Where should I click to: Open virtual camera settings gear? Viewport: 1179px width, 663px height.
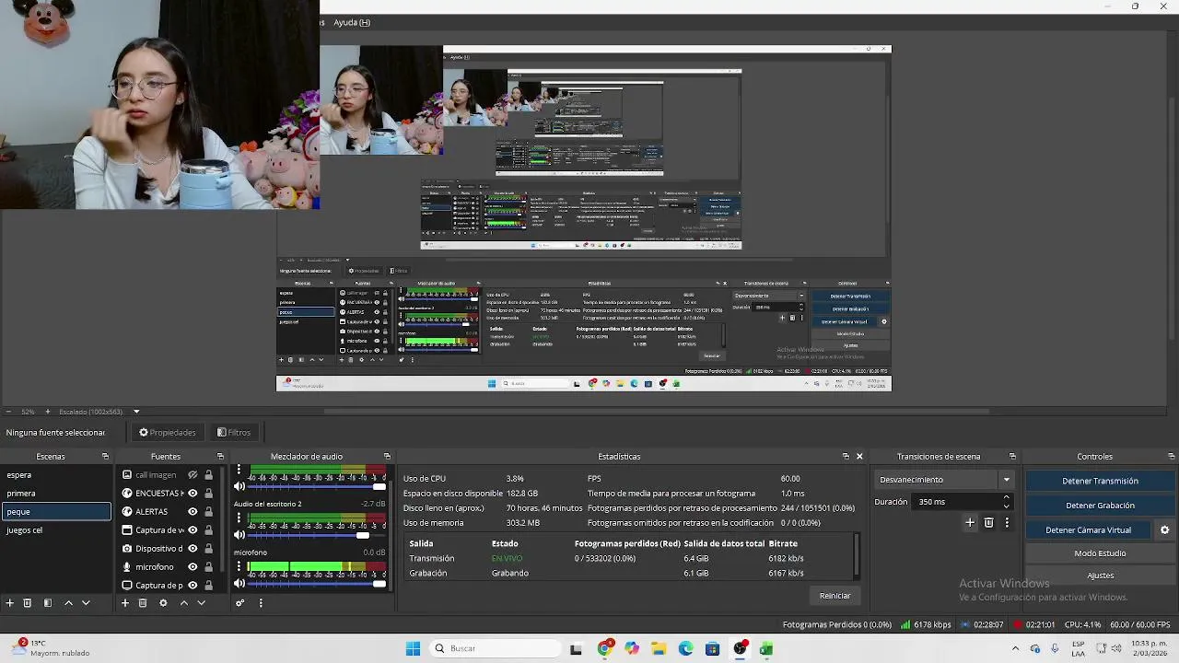[x=1164, y=530]
